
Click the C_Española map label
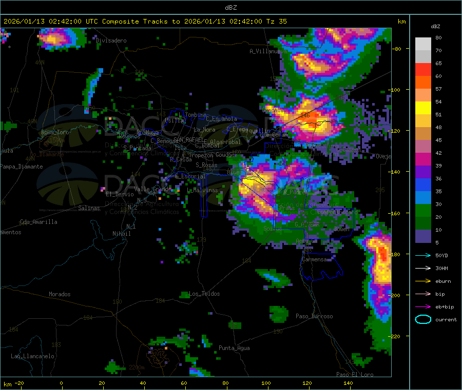point(221,119)
